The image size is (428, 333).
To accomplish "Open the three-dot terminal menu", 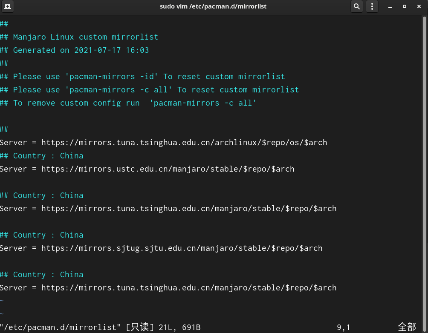I will (372, 6).
